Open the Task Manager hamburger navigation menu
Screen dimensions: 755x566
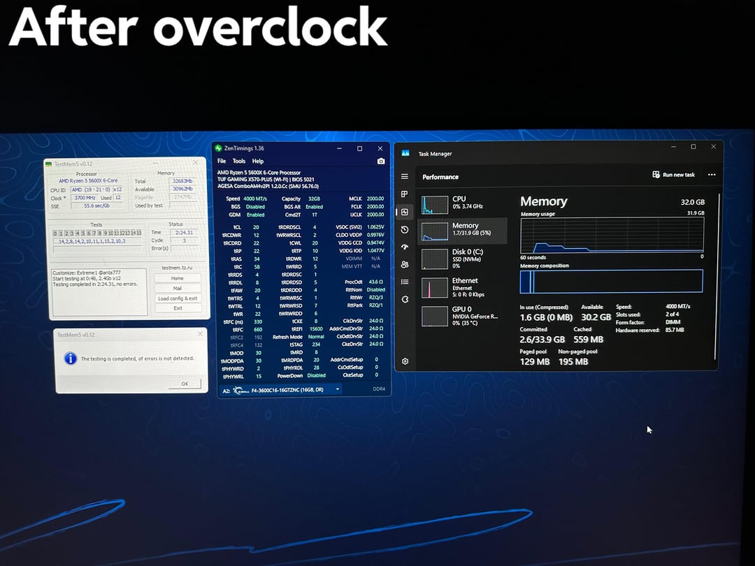(x=405, y=177)
